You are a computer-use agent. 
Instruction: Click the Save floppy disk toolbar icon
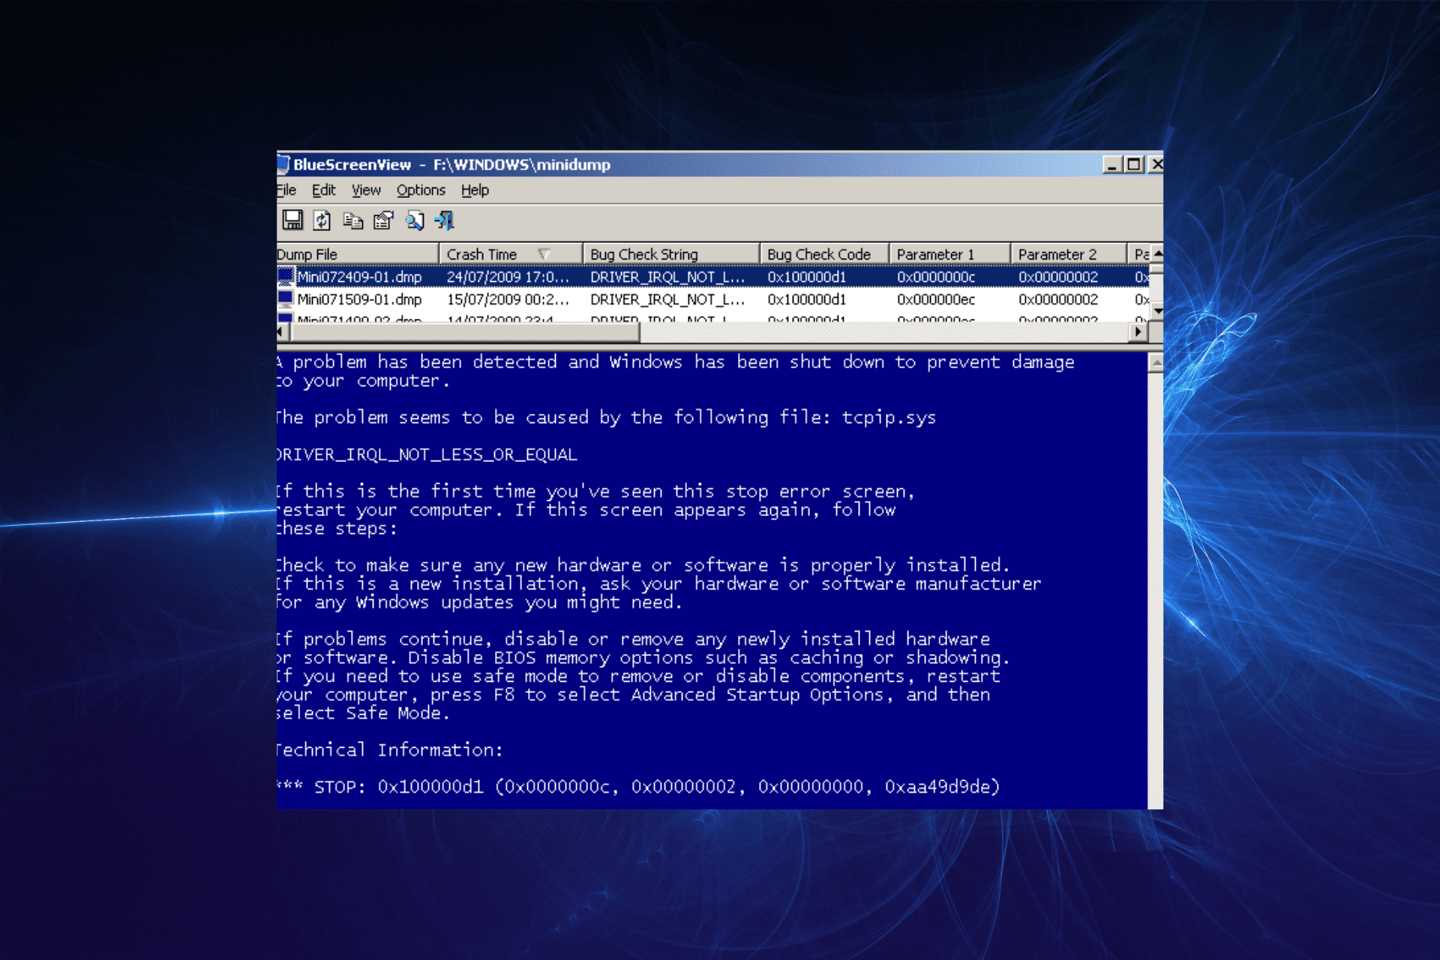point(292,220)
